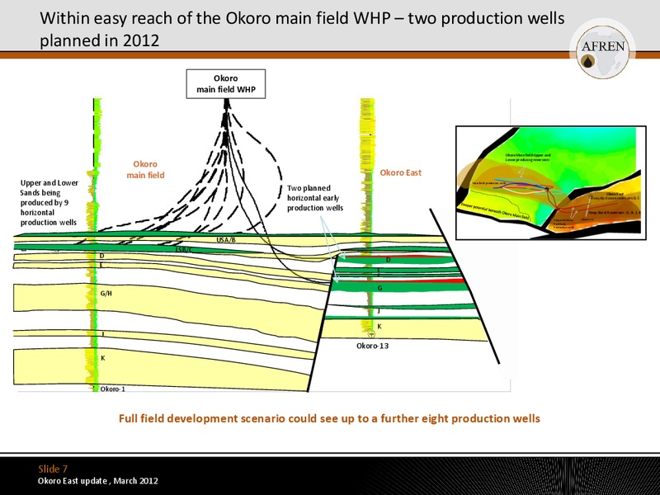The width and height of the screenshot is (660, 495).
Task: Click the 'LSB/C' layer label
Action: tap(184, 250)
